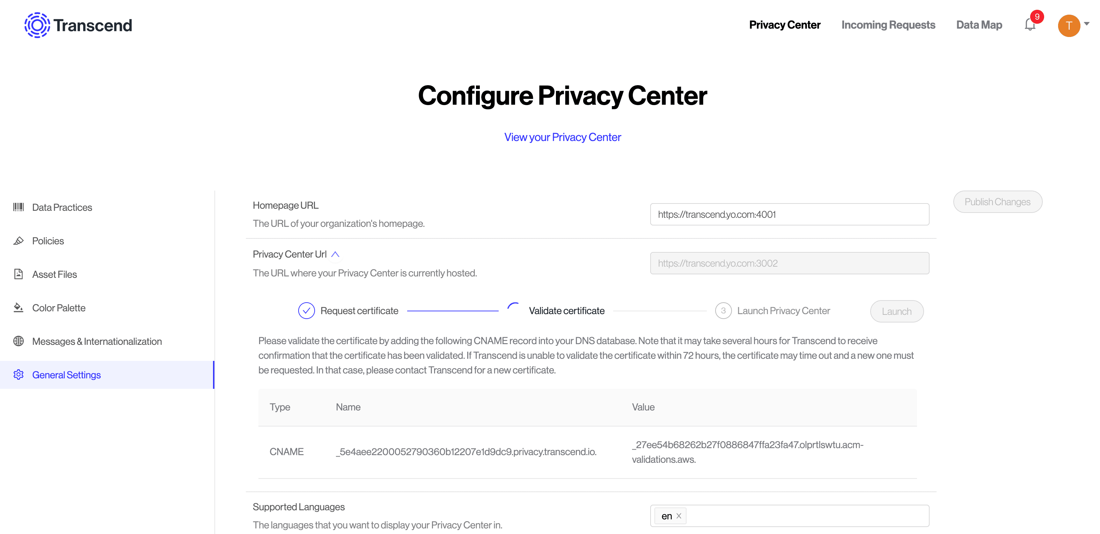This screenshot has width=1100, height=534.
Task: Click the Publish Changes button
Action: coord(998,201)
